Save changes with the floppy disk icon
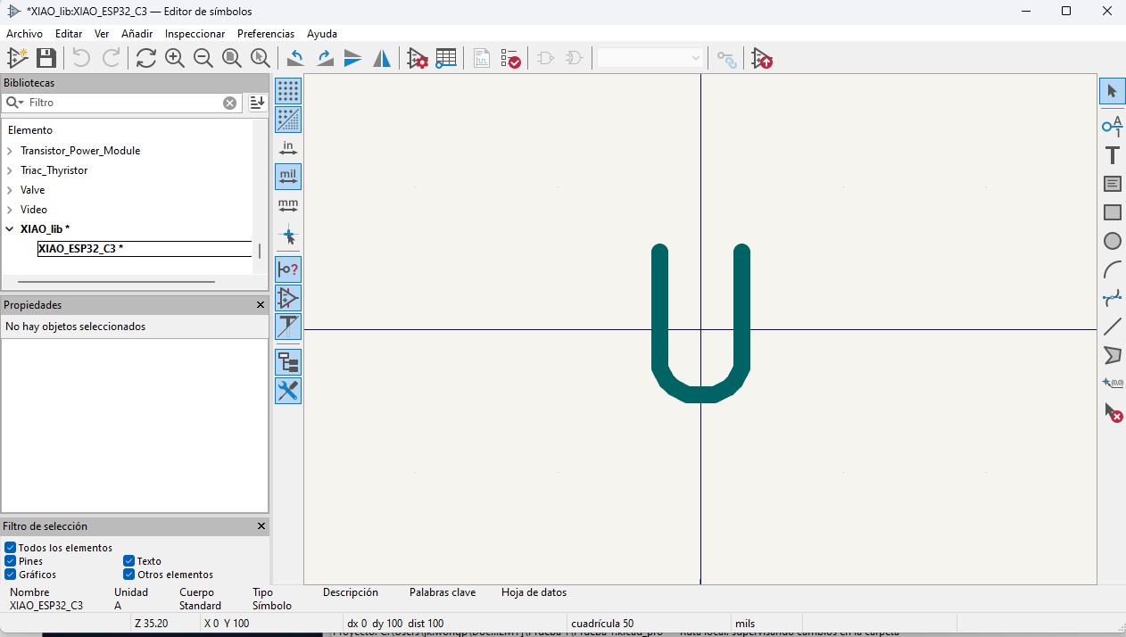 (x=46, y=58)
